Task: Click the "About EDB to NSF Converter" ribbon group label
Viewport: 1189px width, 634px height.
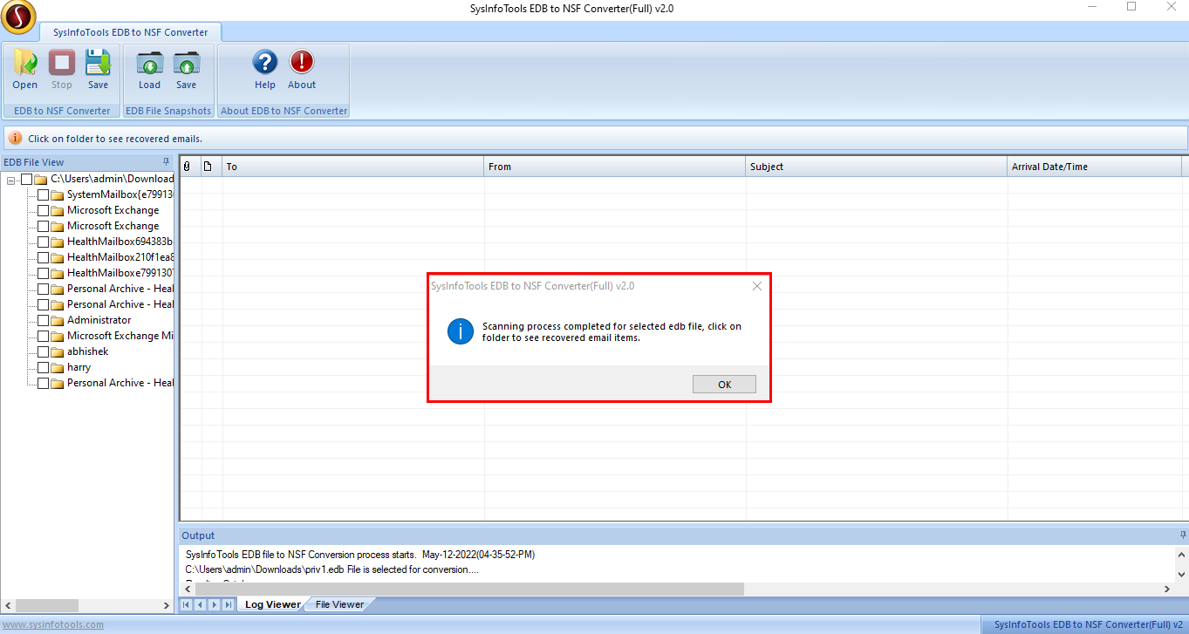Action: coord(284,111)
